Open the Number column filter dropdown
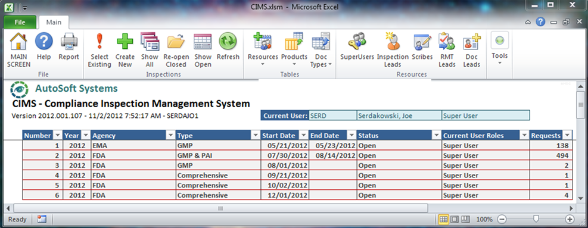 click(x=57, y=135)
